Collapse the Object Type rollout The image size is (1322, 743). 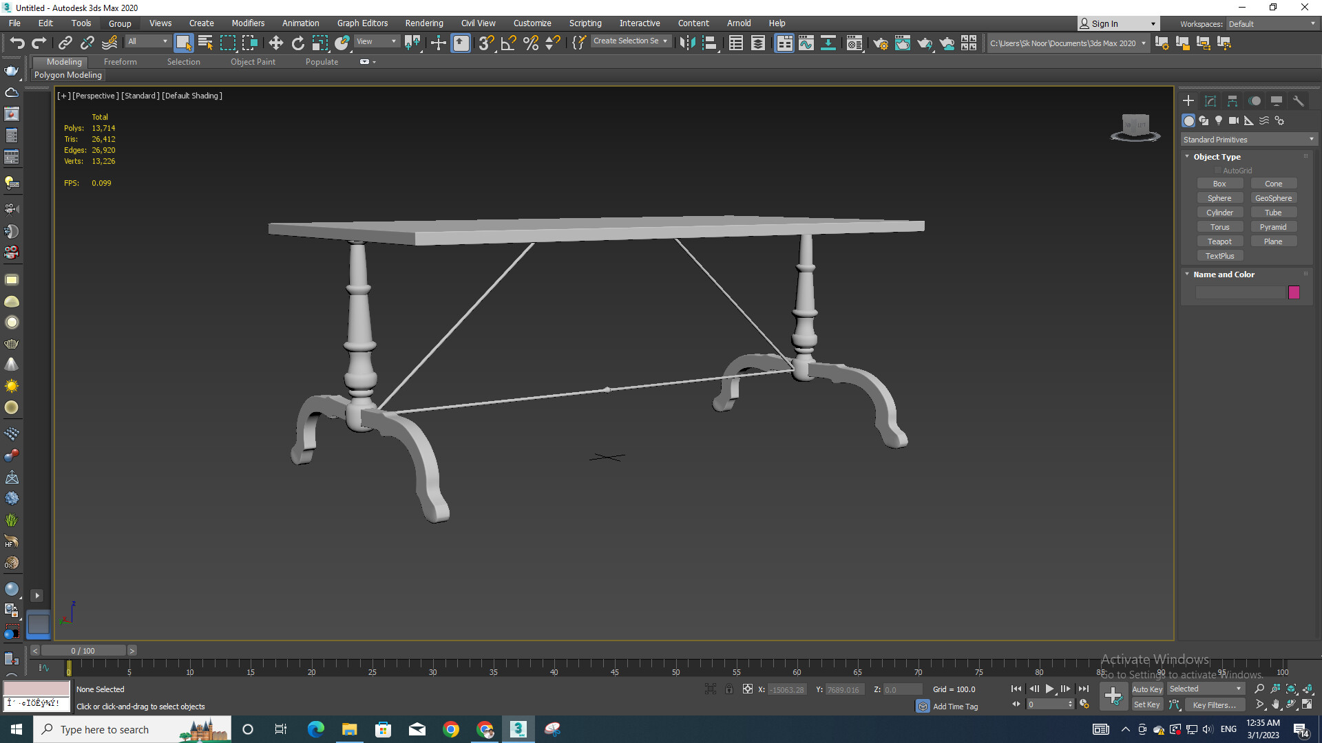pyautogui.click(x=1187, y=156)
